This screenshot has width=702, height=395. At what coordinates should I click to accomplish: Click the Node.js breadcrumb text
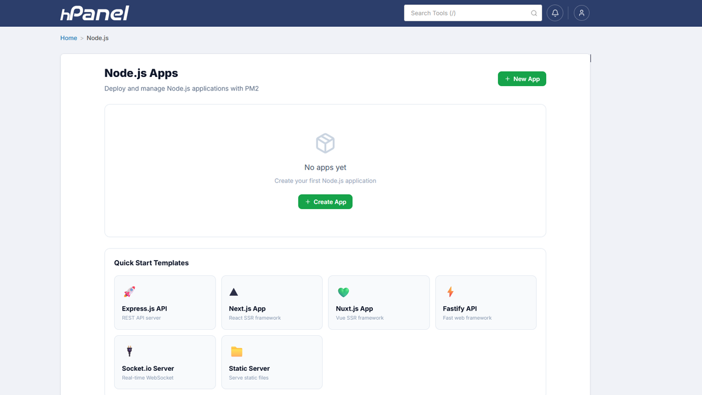[x=98, y=38]
